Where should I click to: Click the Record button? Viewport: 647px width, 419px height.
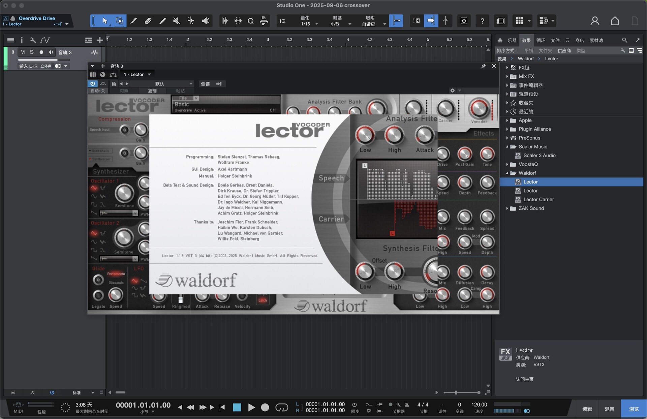coord(265,408)
